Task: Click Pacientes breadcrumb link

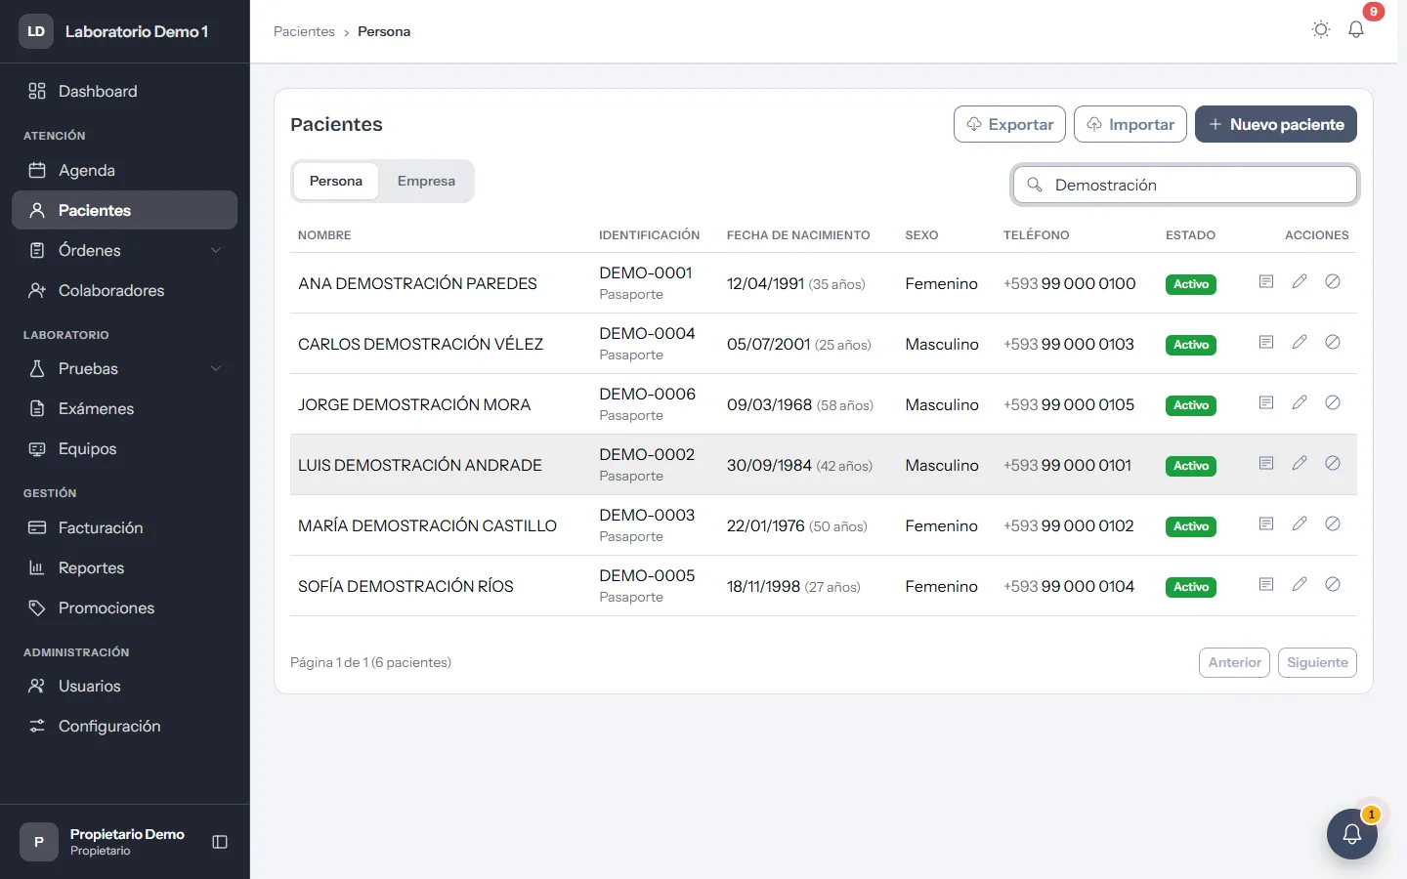Action: click(304, 31)
